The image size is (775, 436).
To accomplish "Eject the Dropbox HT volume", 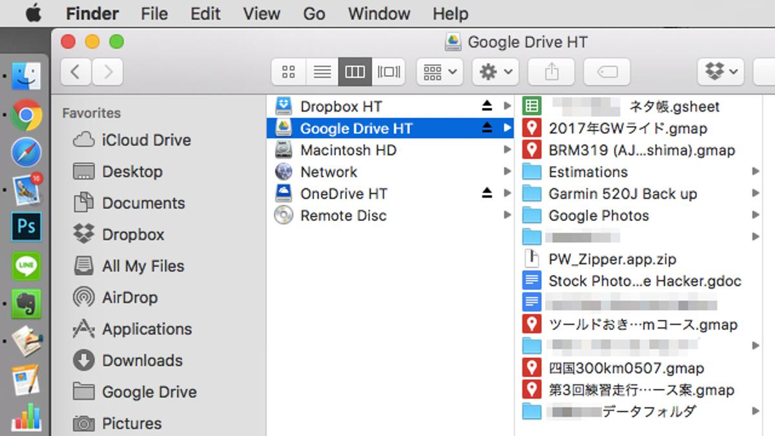I will pos(487,107).
